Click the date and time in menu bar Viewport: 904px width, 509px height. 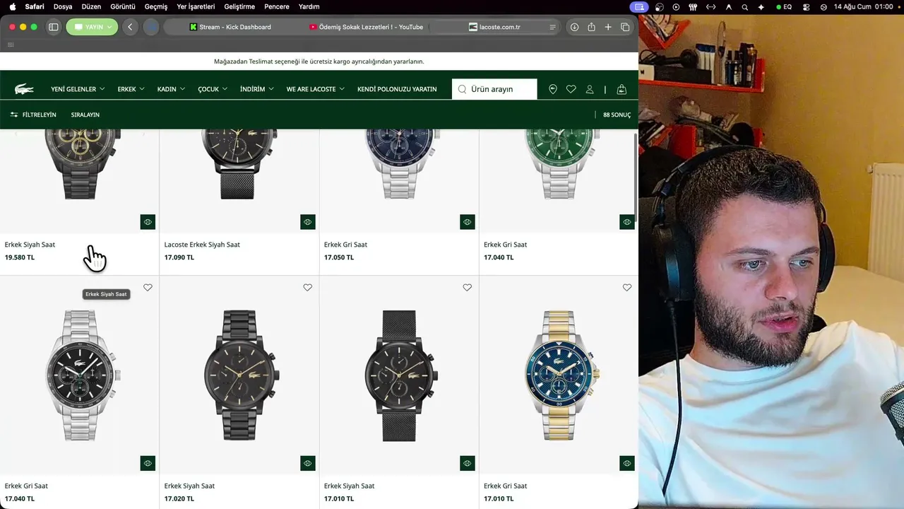[x=864, y=6]
